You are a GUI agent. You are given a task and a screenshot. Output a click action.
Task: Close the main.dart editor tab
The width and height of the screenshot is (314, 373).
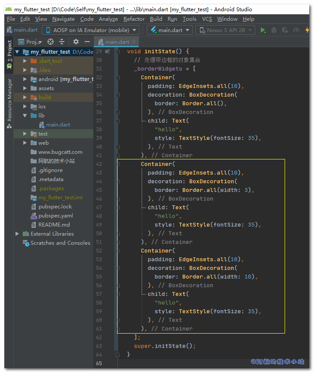pyautogui.click(x=134, y=42)
